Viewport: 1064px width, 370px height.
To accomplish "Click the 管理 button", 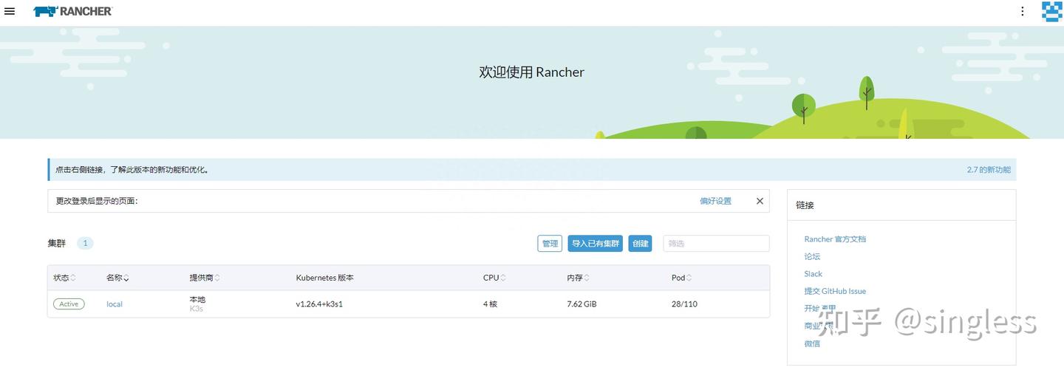I will [550, 244].
